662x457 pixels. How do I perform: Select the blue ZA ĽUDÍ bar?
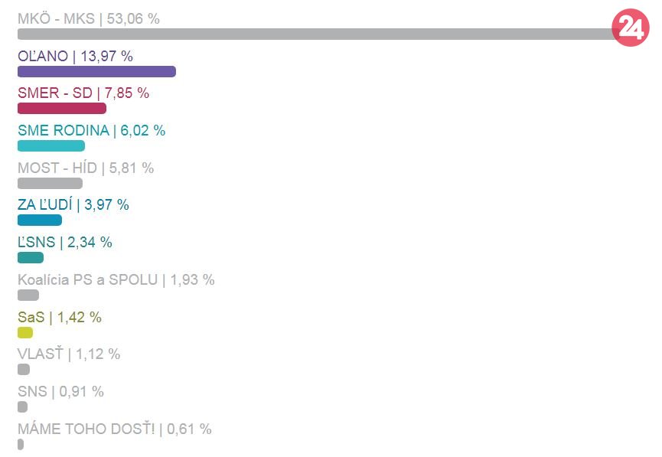40,220
